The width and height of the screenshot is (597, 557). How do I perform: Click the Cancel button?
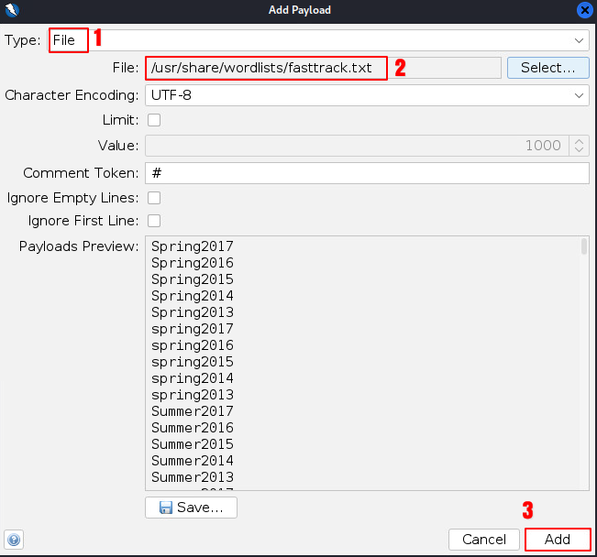pos(484,540)
